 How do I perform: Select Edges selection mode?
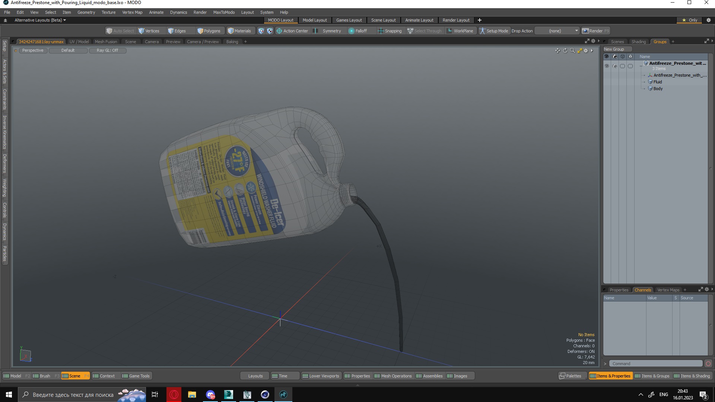click(x=177, y=31)
